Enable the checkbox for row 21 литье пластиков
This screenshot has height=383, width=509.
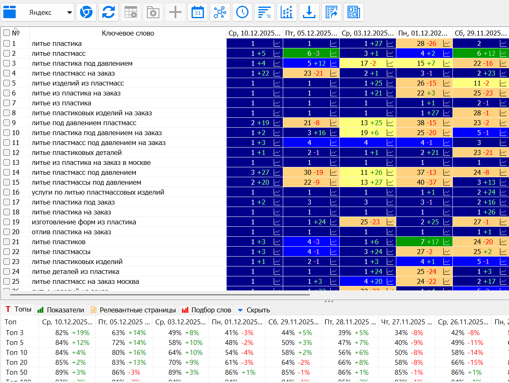7,242
